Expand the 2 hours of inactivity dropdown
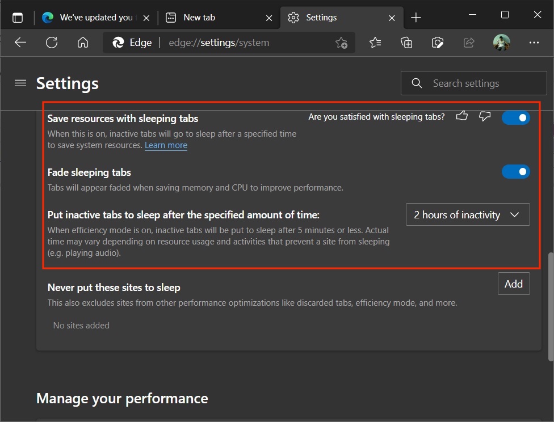The height and width of the screenshot is (422, 554). pos(468,215)
